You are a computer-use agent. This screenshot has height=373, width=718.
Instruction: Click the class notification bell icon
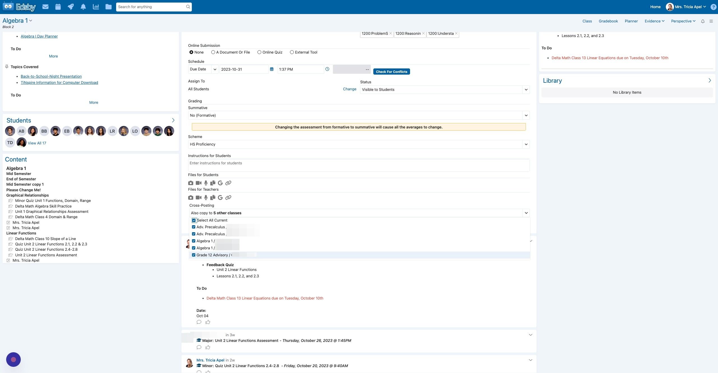pos(703,21)
